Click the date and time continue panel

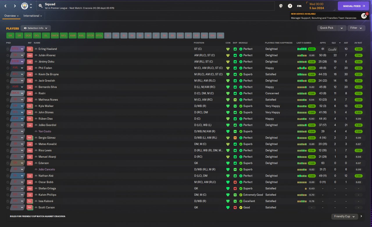point(320,6)
